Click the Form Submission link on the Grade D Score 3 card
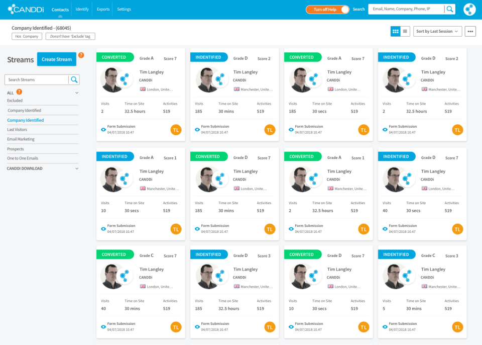This screenshot has height=345, width=482. pos(215,324)
